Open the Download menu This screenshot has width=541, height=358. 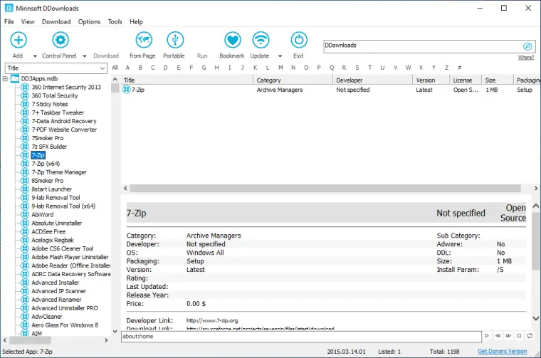(56, 22)
